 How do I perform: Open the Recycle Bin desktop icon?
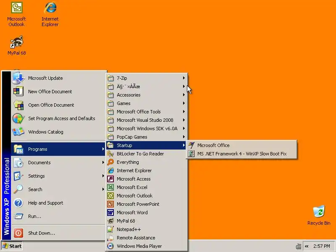(x=319, y=211)
